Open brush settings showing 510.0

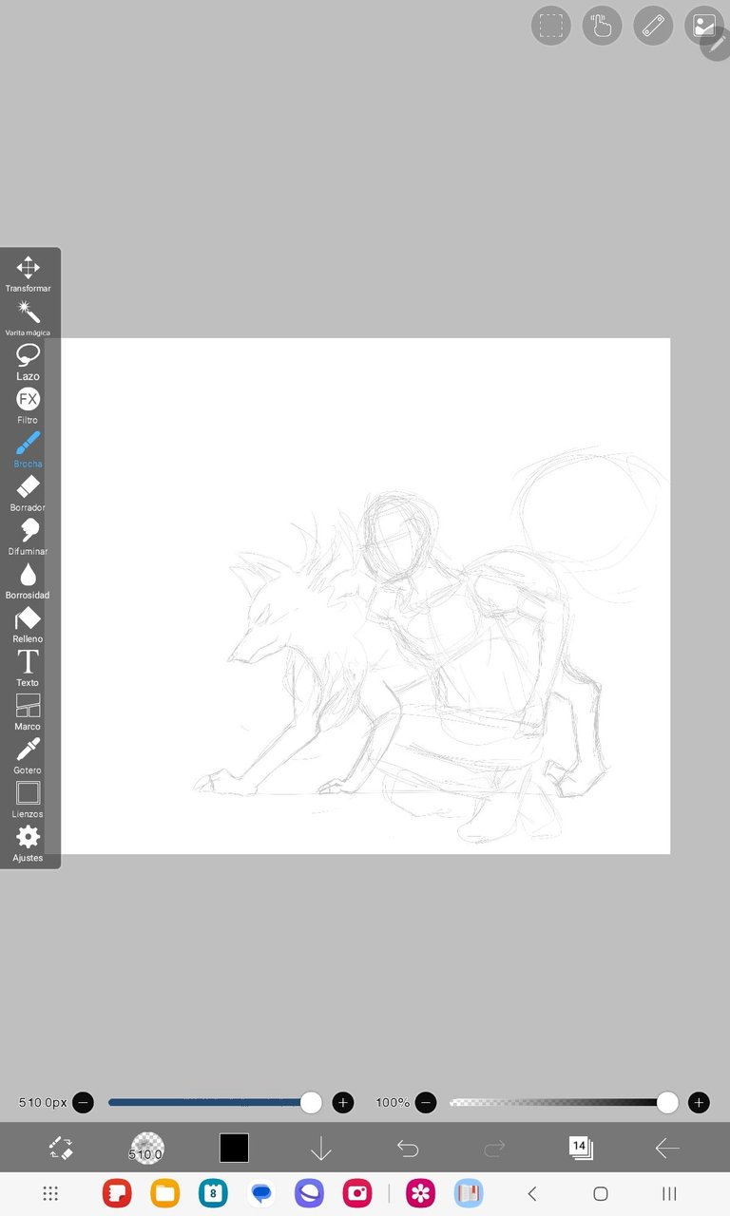click(x=147, y=1148)
